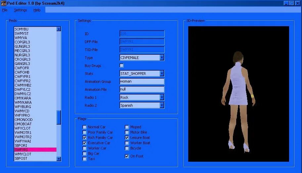Viewport: 302px width, 173px height.
Task: Click the Ped Editor title bar app icon
Action: click(x=3, y=3)
